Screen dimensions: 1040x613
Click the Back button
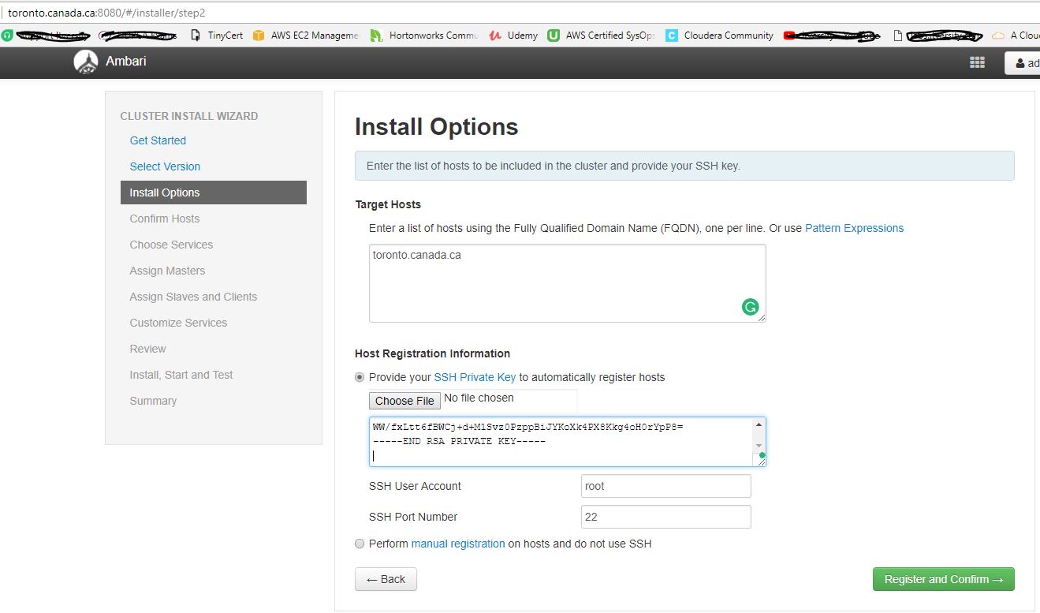tap(386, 578)
